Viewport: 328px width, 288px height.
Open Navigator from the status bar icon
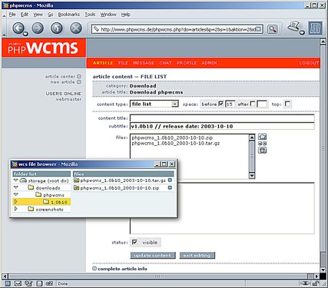8,283
